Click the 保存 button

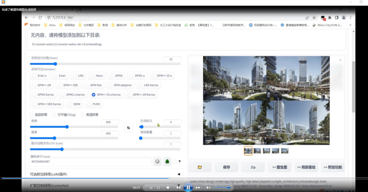[x=226, y=167]
